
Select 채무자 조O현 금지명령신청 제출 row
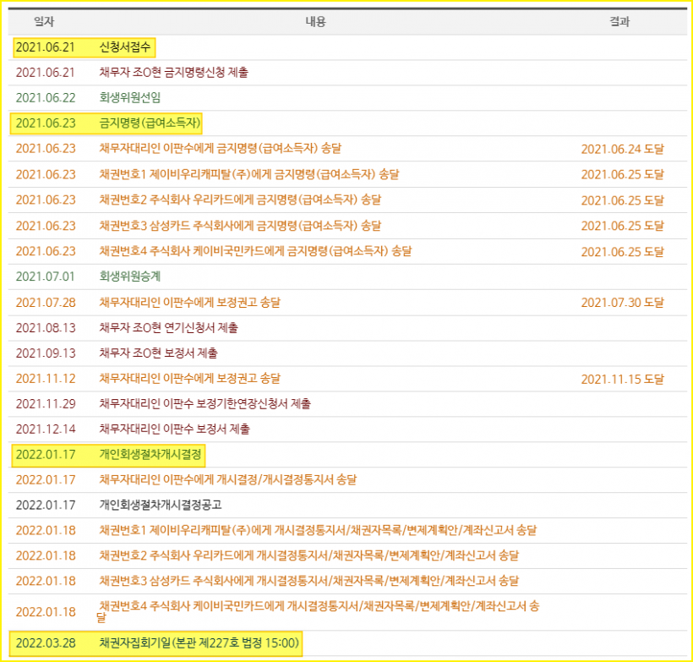347,72
